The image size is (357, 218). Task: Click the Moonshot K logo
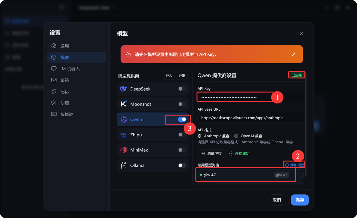(x=124, y=104)
